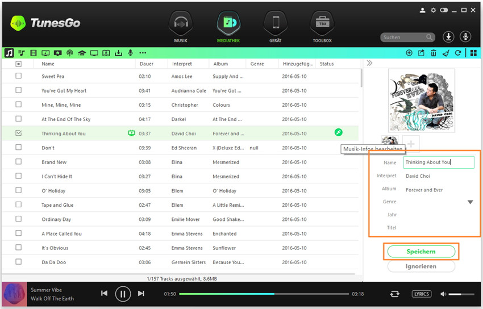Open the TV shows category icon
Image resolution: width=483 pixels, height=309 pixels.
[x=94, y=53]
